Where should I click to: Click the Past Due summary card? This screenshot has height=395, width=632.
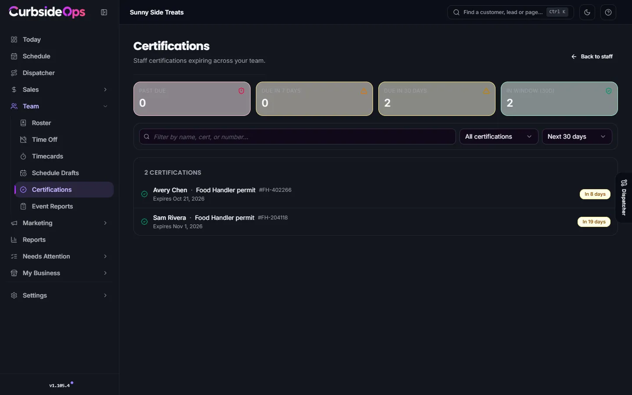192,99
